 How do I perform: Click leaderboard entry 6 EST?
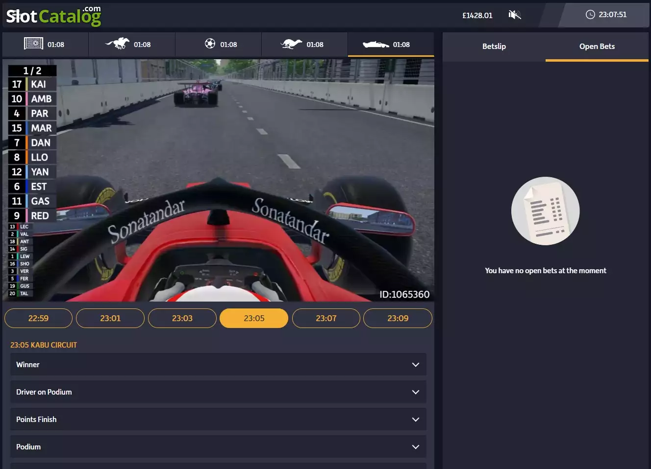(32, 187)
